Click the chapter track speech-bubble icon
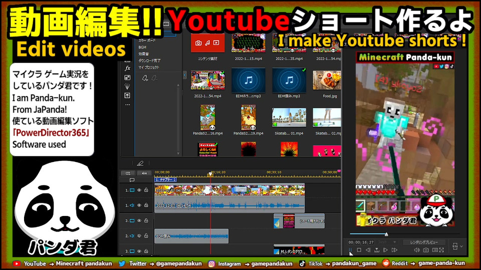 click(132, 180)
